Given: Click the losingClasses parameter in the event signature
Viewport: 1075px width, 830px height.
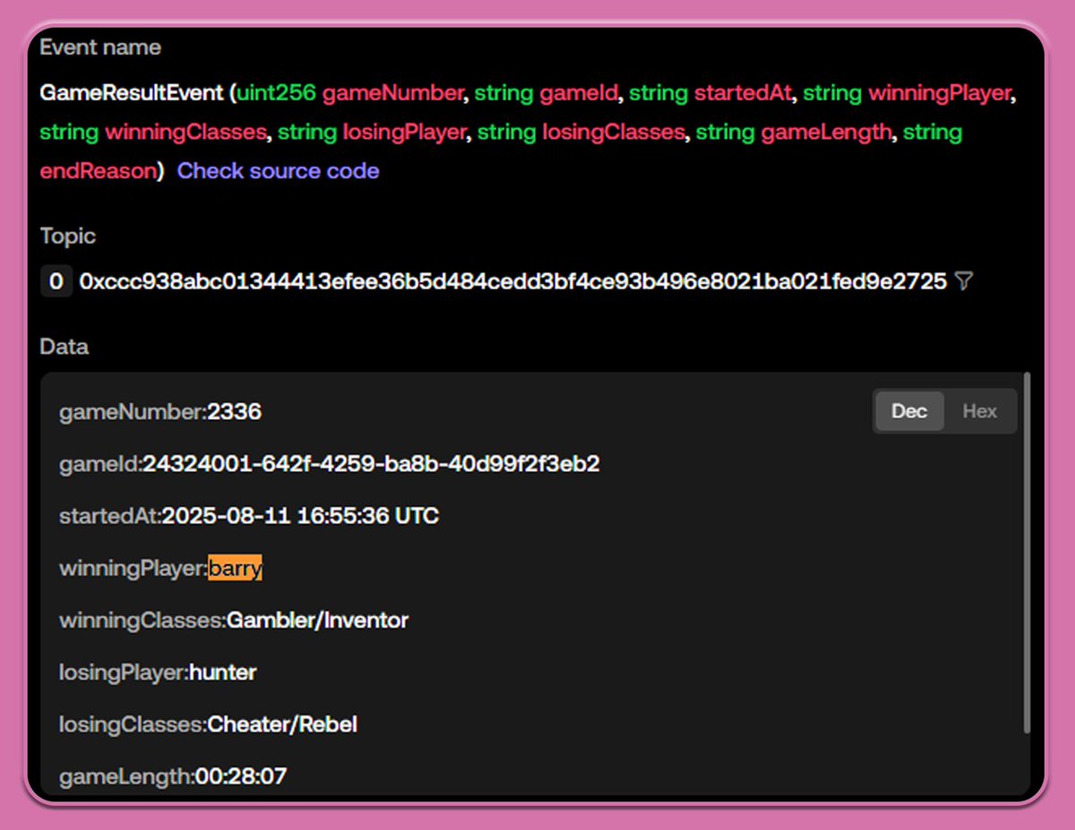Looking at the screenshot, I should click(614, 133).
